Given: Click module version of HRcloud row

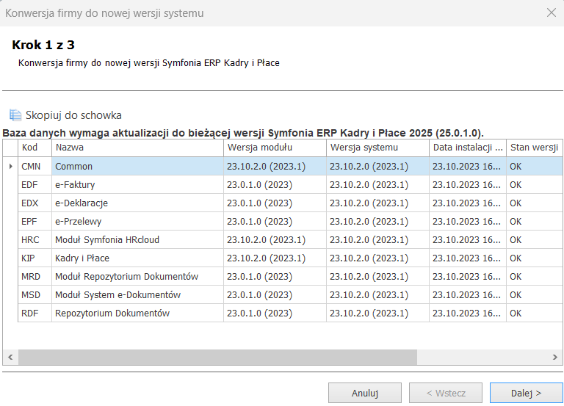Looking at the screenshot, I should tap(275, 239).
